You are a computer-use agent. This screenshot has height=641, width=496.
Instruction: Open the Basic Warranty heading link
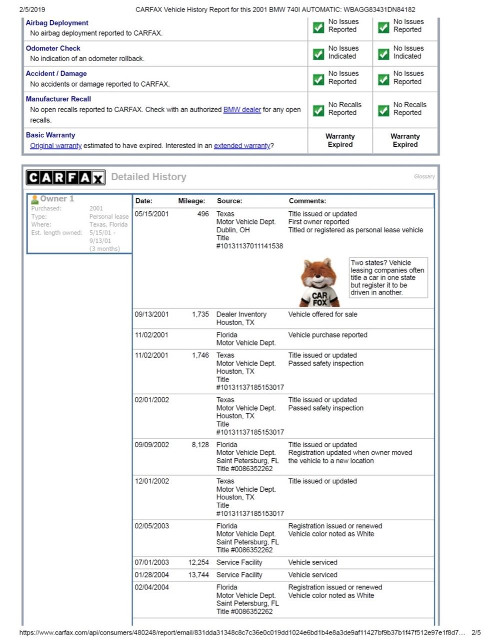50,135
